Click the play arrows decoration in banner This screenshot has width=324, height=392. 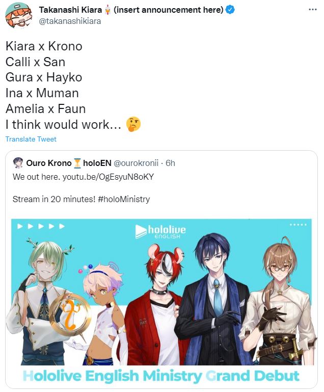click(x=41, y=226)
